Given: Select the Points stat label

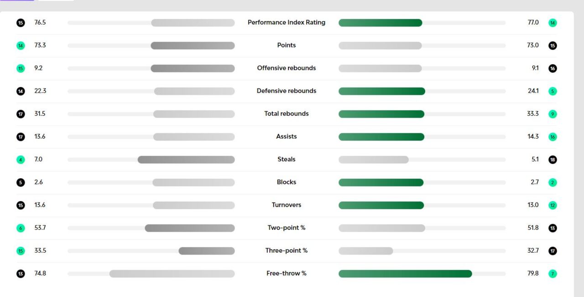Looking at the screenshot, I should click(287, 45).
